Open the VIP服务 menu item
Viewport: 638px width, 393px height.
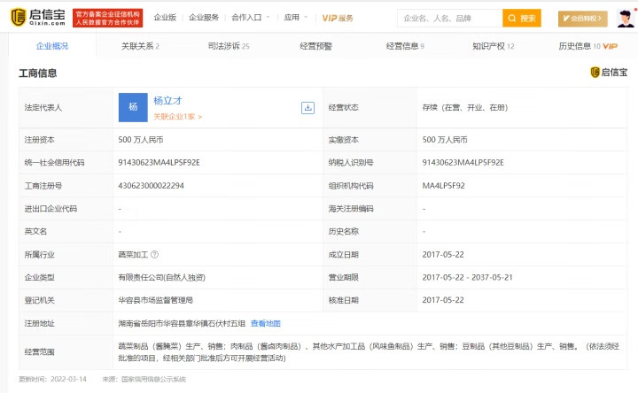[x=338, y=18]
